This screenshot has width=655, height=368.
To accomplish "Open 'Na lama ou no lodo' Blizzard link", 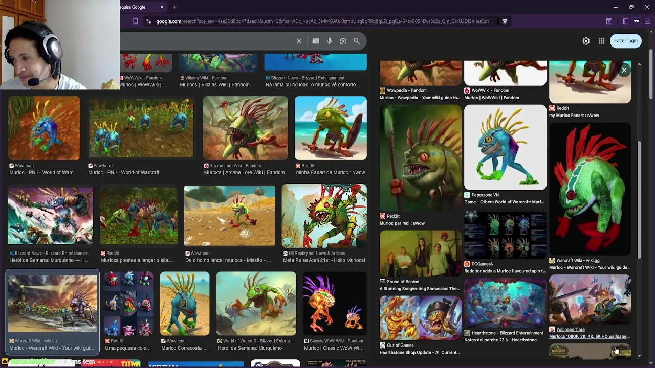I will point(313,85).
